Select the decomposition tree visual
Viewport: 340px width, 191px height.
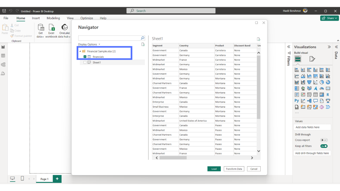tap(309, 101)
